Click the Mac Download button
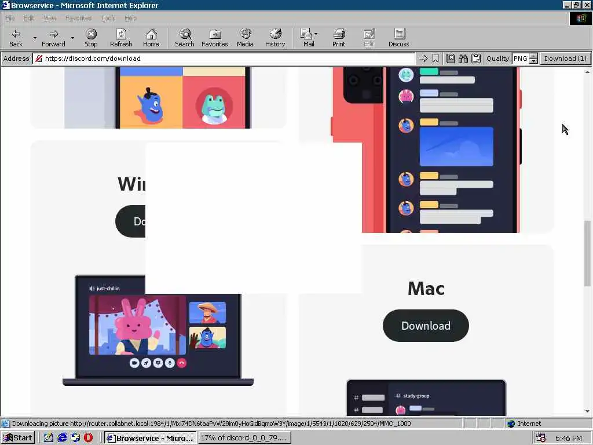 pyautogui.click(x=426, y=326)
